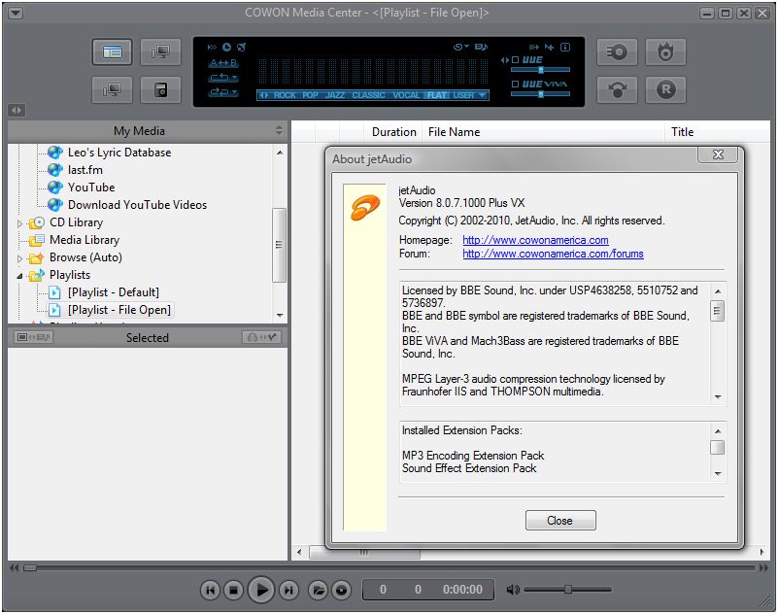Open the spiral visualization dropdown in display

pyautogui.click(x=461, y=48)
